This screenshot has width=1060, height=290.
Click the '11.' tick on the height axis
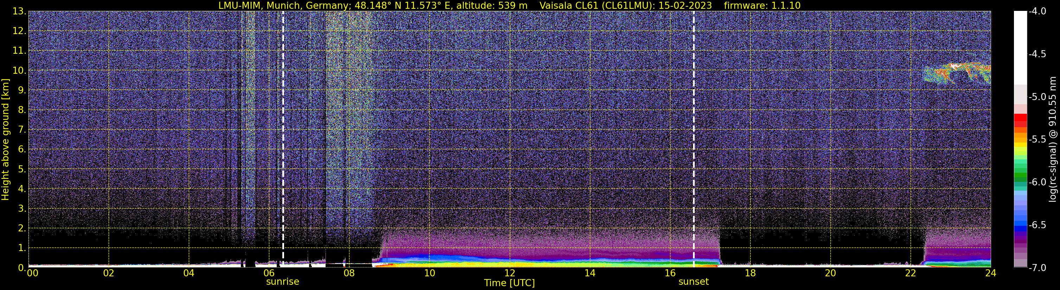coord(19,51)
